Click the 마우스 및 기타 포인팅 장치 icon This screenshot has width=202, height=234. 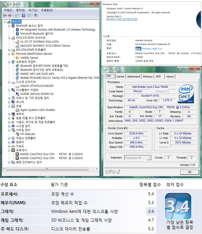point(13,98)
